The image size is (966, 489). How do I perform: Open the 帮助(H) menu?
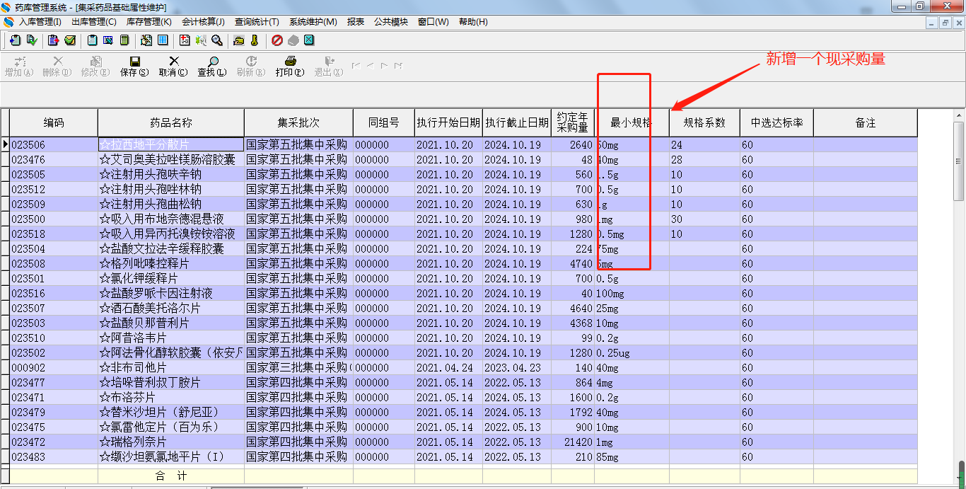point(473,22)
